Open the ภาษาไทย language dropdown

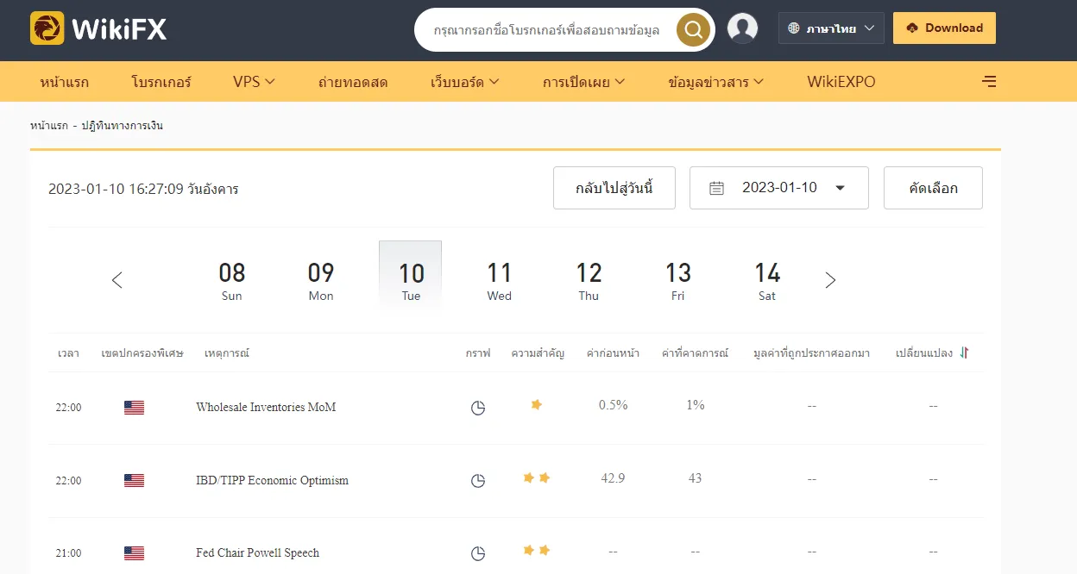[x=831, y=28]
